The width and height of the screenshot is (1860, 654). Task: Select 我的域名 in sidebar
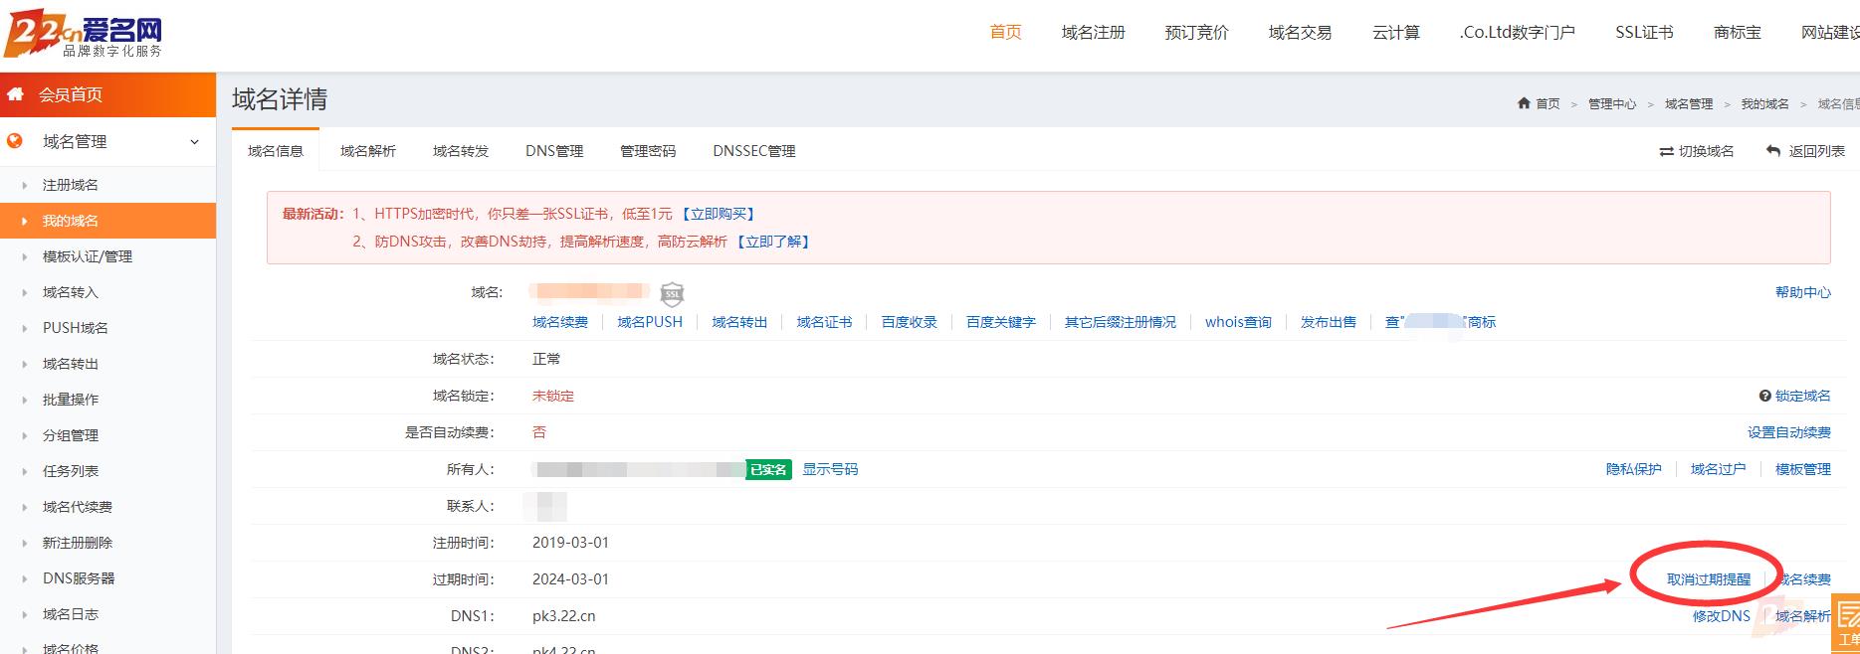[107, 221]
